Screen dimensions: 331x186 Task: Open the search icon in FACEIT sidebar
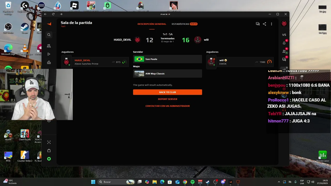[x=49, y=35]
